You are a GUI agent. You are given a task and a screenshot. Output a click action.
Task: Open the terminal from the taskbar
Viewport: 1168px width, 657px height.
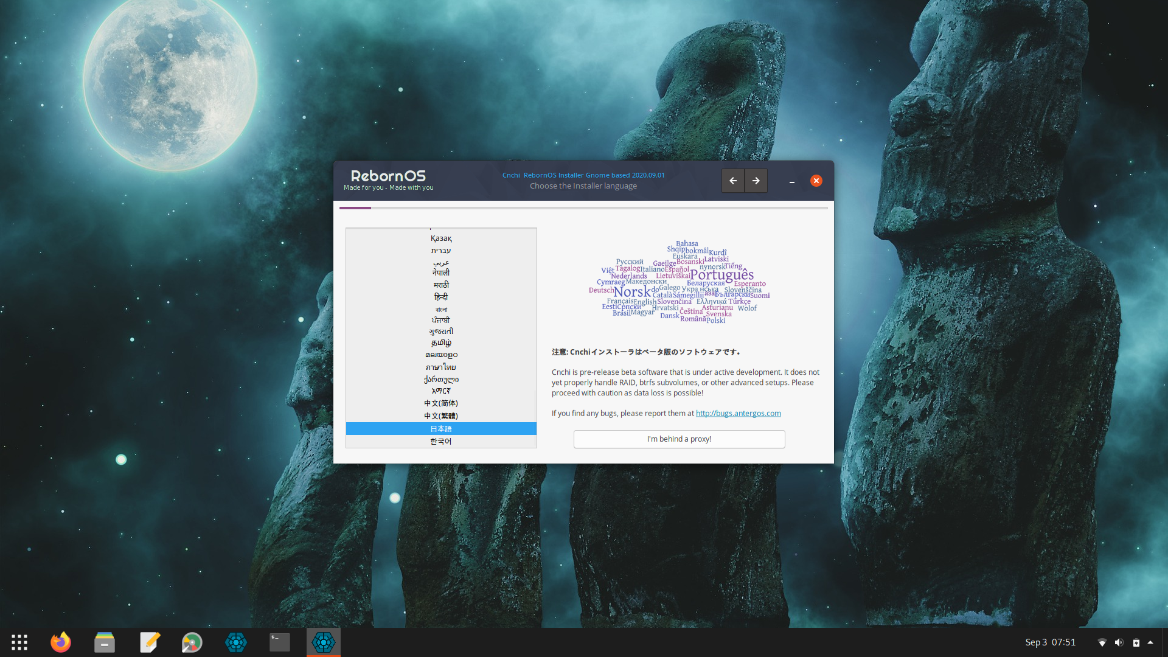tap(280, 642)
